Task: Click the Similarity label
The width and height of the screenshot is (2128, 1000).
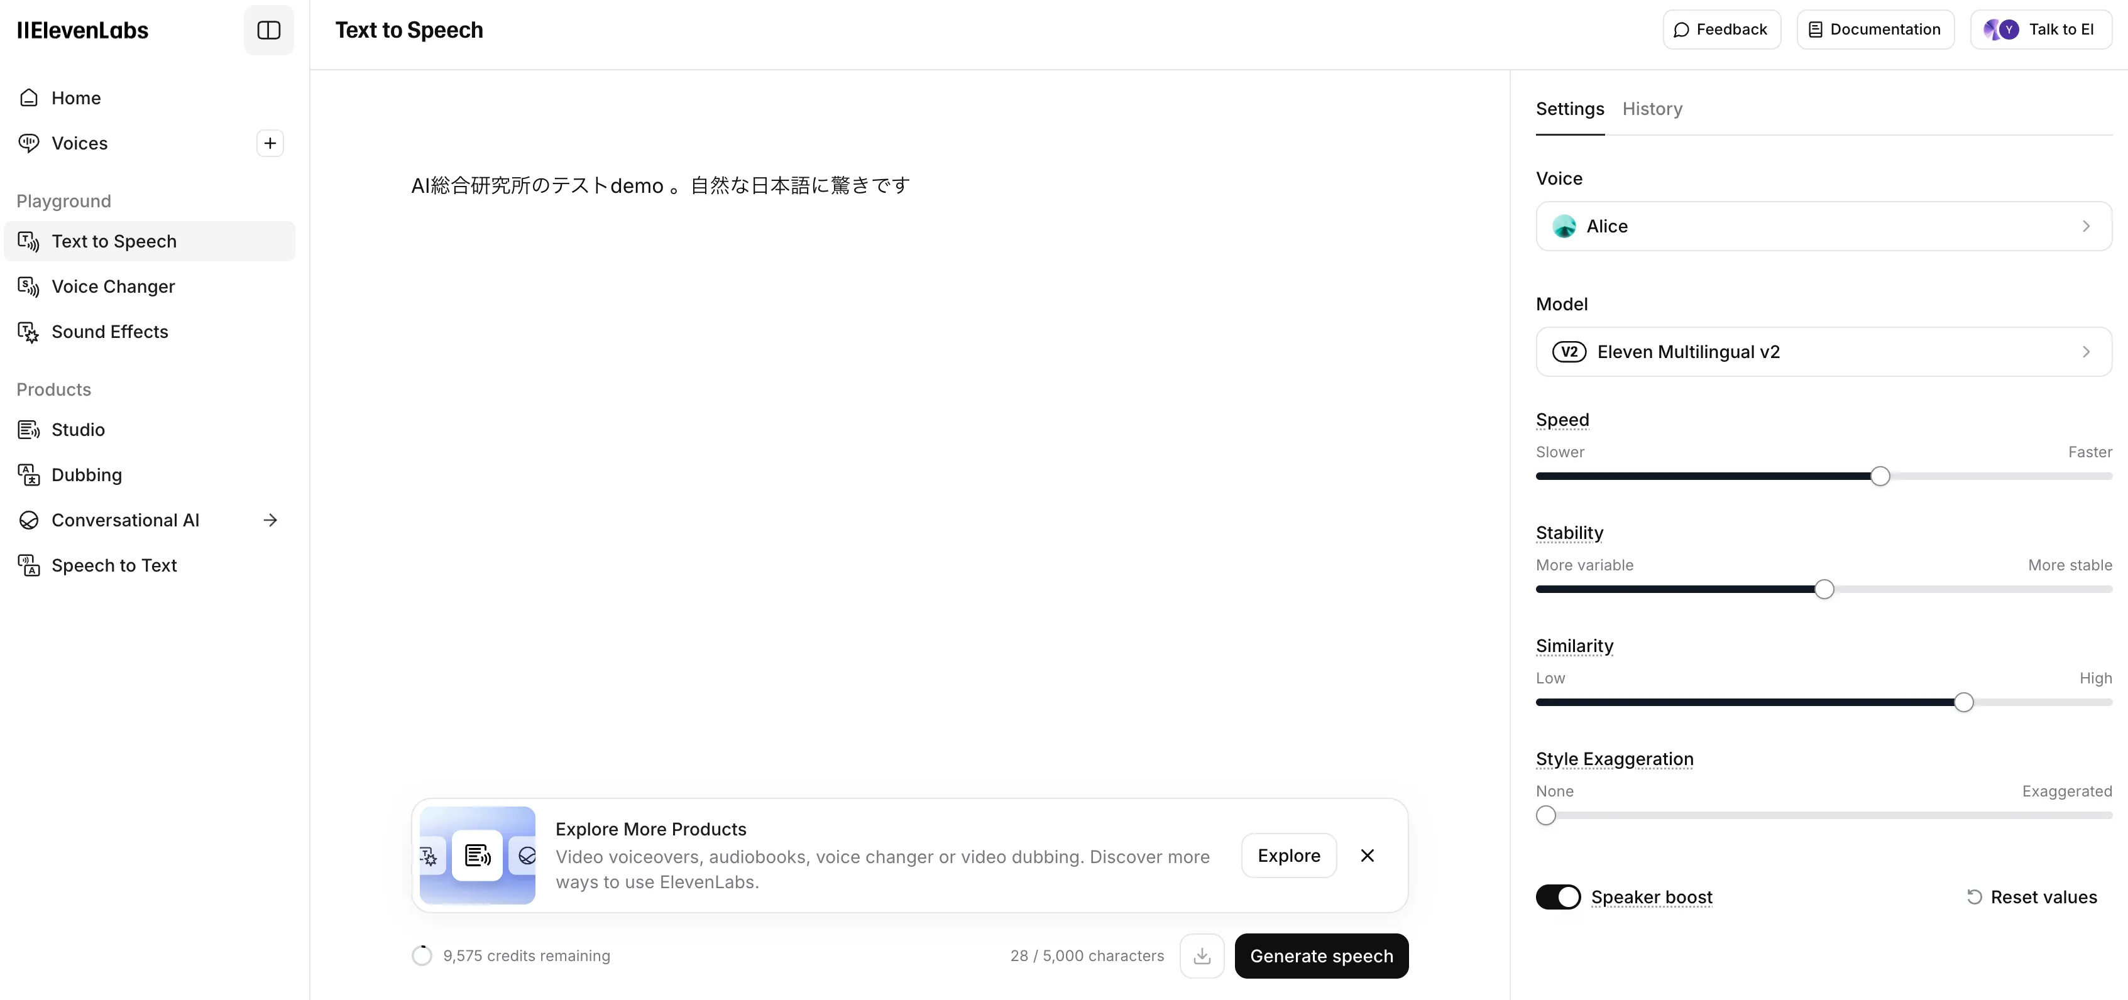Action: pyautogui.click(x=1574, y=646)
